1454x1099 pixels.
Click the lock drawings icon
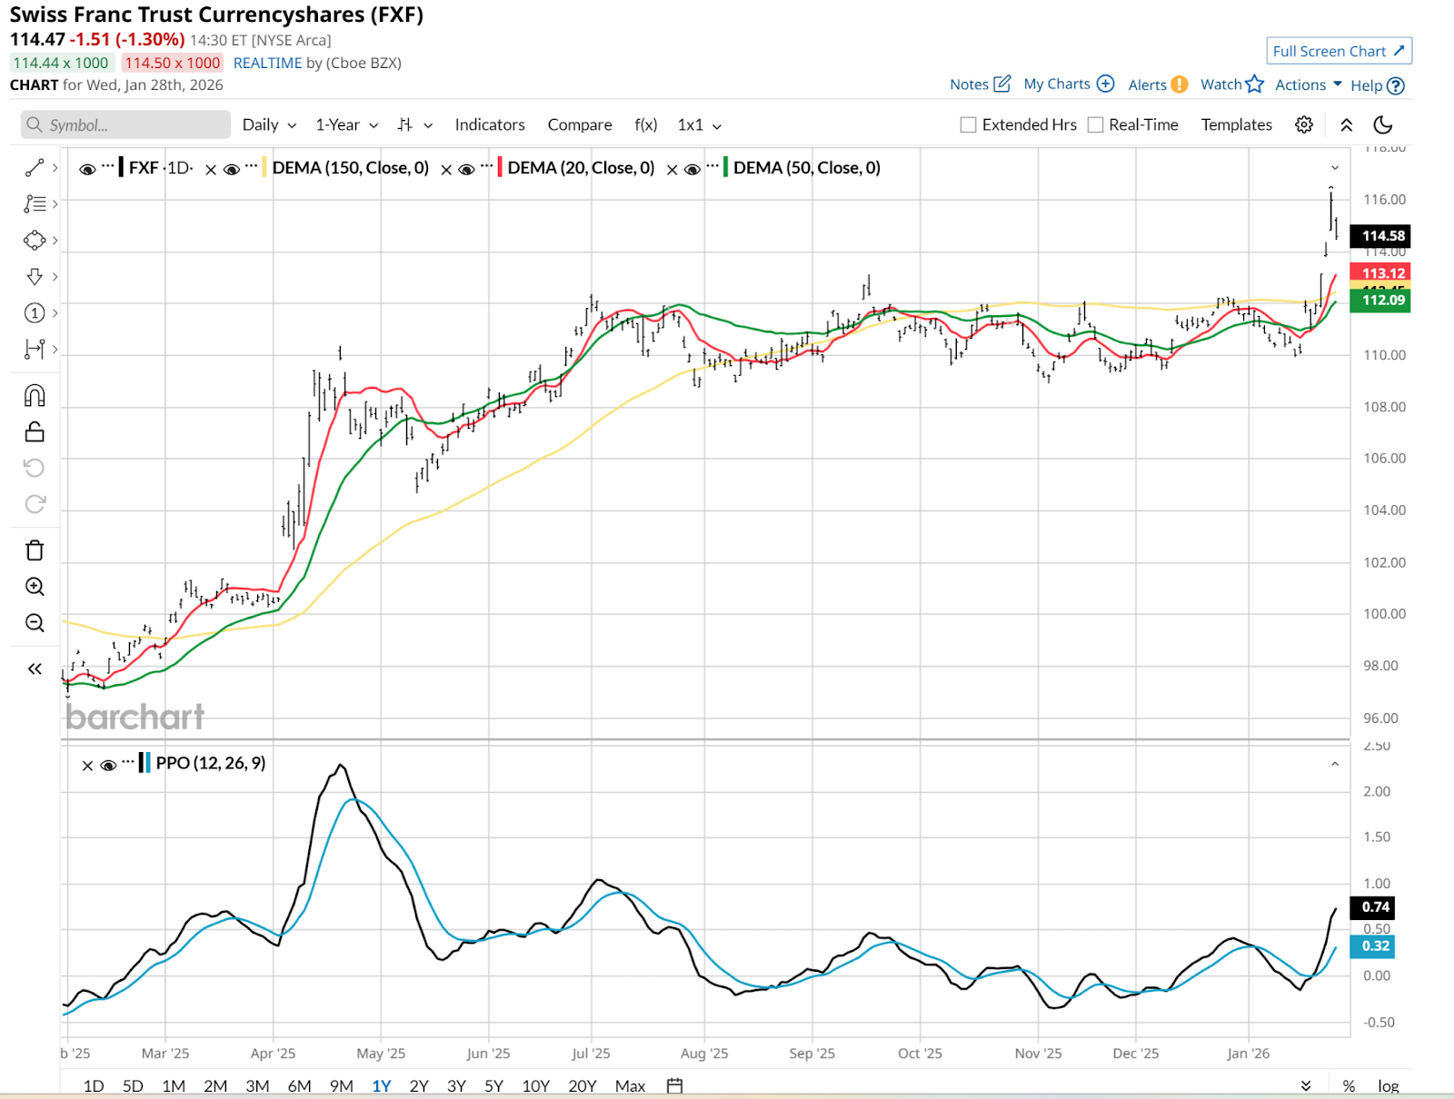(x=35, y=432)
